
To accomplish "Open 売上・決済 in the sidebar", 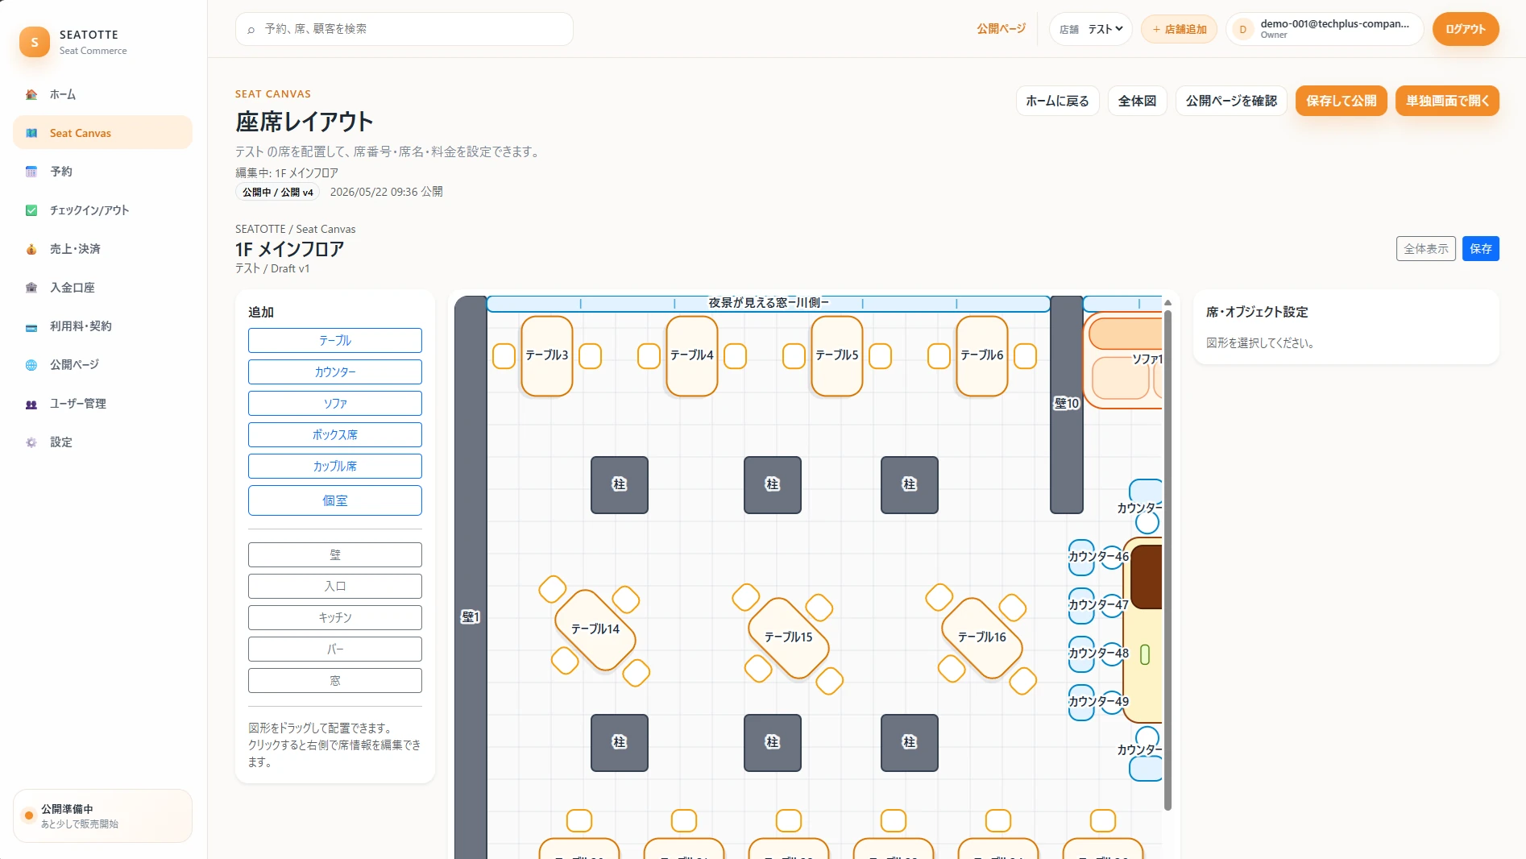I will [102, 249].
